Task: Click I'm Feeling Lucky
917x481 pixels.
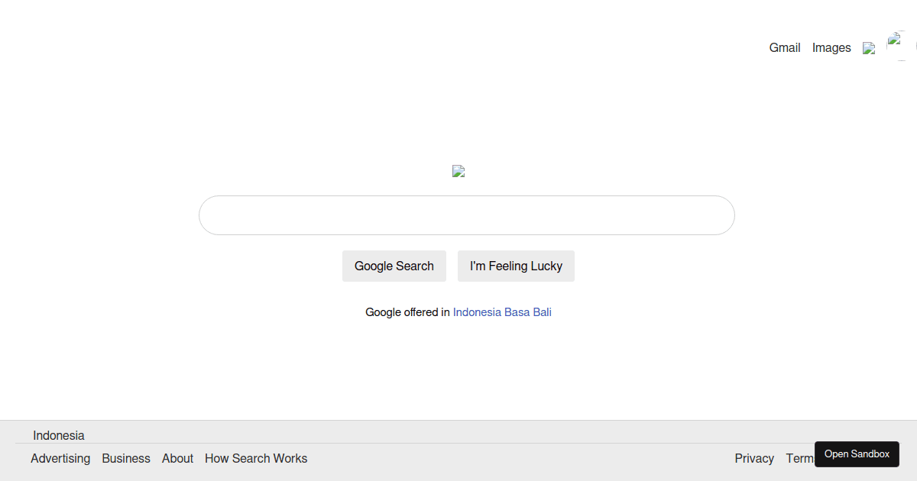Action: click(x=516, y=266)
